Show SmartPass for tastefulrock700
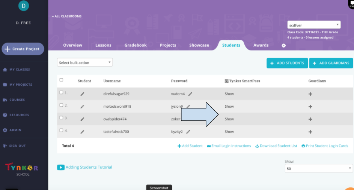The image size is (354, 190). [229, 132]
